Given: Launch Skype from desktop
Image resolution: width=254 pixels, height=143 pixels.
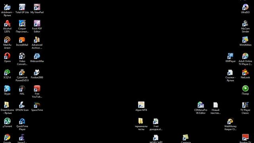Looking at the screenshot, I should [x=7, y=89].
